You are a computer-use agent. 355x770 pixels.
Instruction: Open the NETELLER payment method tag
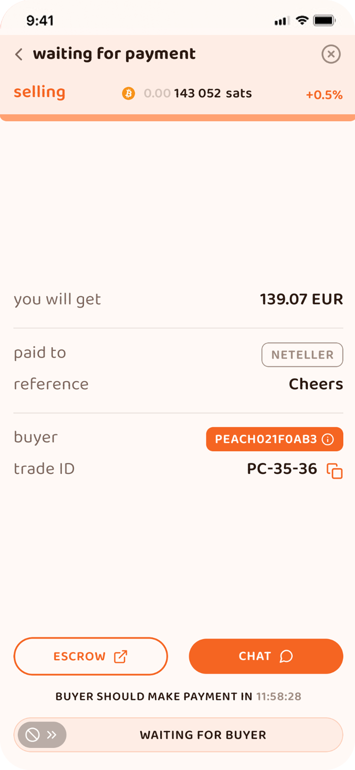302,355
